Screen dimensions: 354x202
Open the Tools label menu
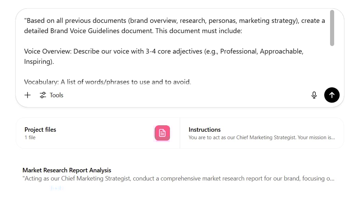pos(56,95)
